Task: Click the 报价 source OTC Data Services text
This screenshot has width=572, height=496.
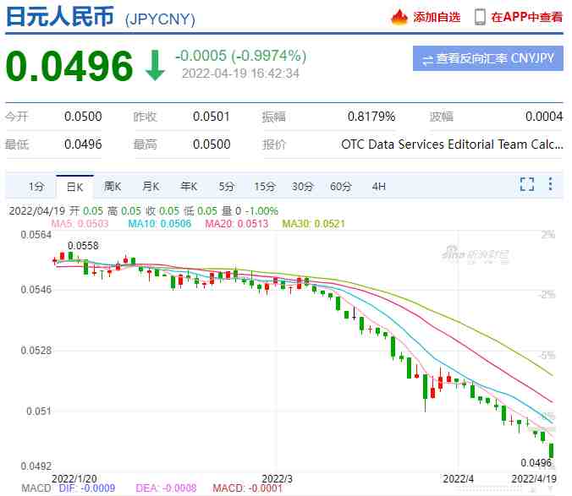Action: [x=453, y=144]
